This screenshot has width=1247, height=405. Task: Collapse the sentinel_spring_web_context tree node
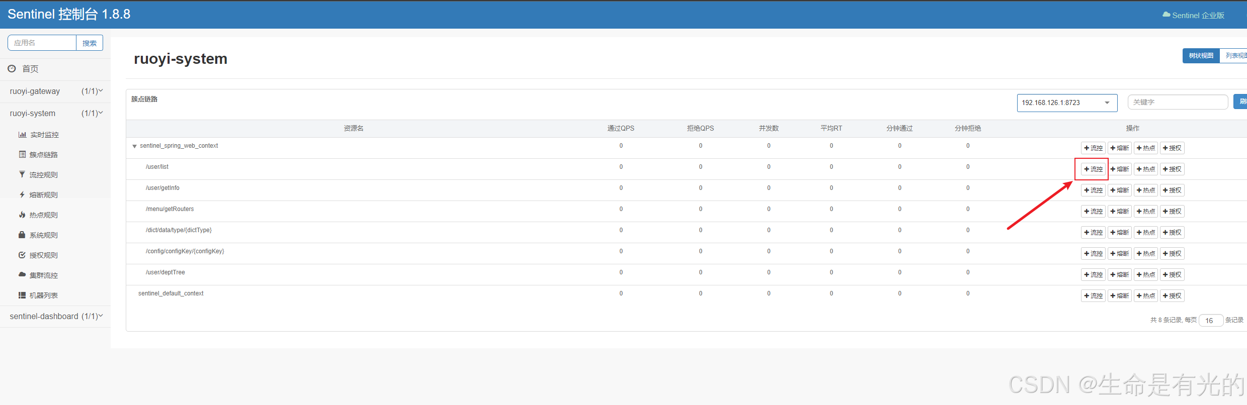[x=134, y=146]
